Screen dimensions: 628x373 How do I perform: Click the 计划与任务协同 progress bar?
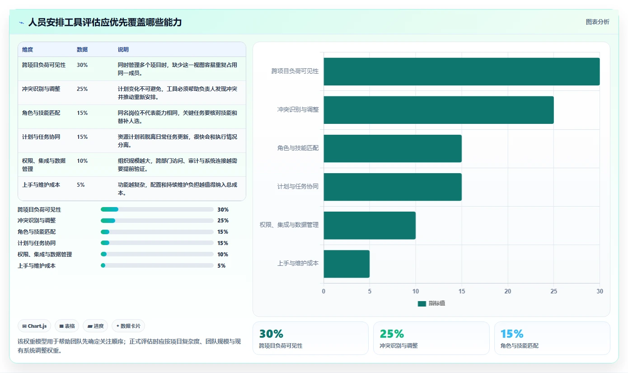157,243
